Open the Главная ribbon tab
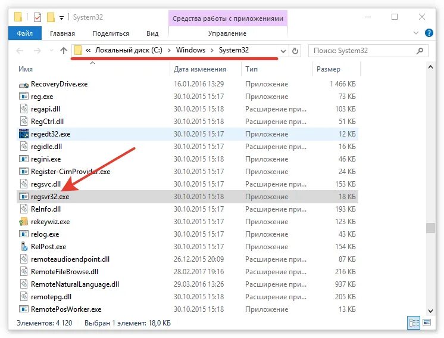Viewport: 444px width, 338px height. 62,33
